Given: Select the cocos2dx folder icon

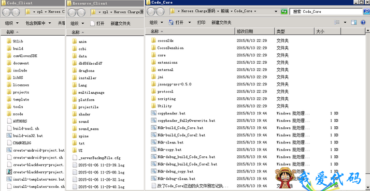Looking at the screenshot, I should (153, 40).
